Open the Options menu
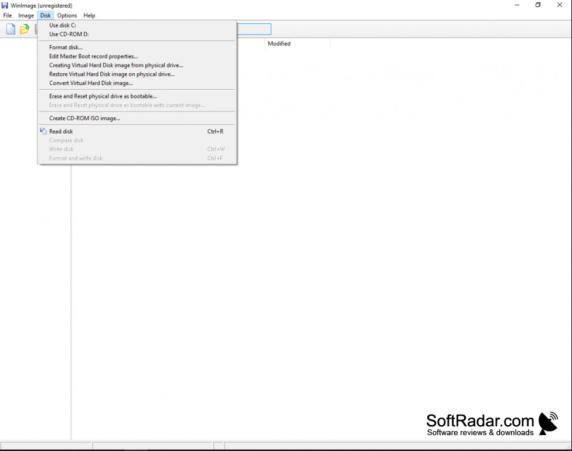 (x=67, y=15)
